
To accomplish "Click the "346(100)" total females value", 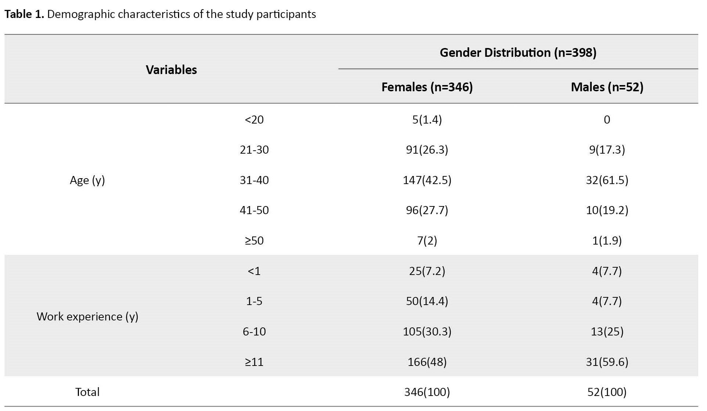I will tap(427, 392).
